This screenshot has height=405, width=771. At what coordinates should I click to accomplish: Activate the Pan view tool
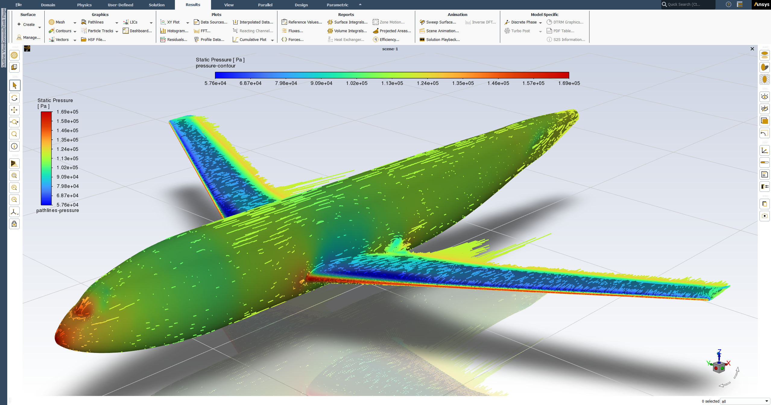tap(14, 110)
